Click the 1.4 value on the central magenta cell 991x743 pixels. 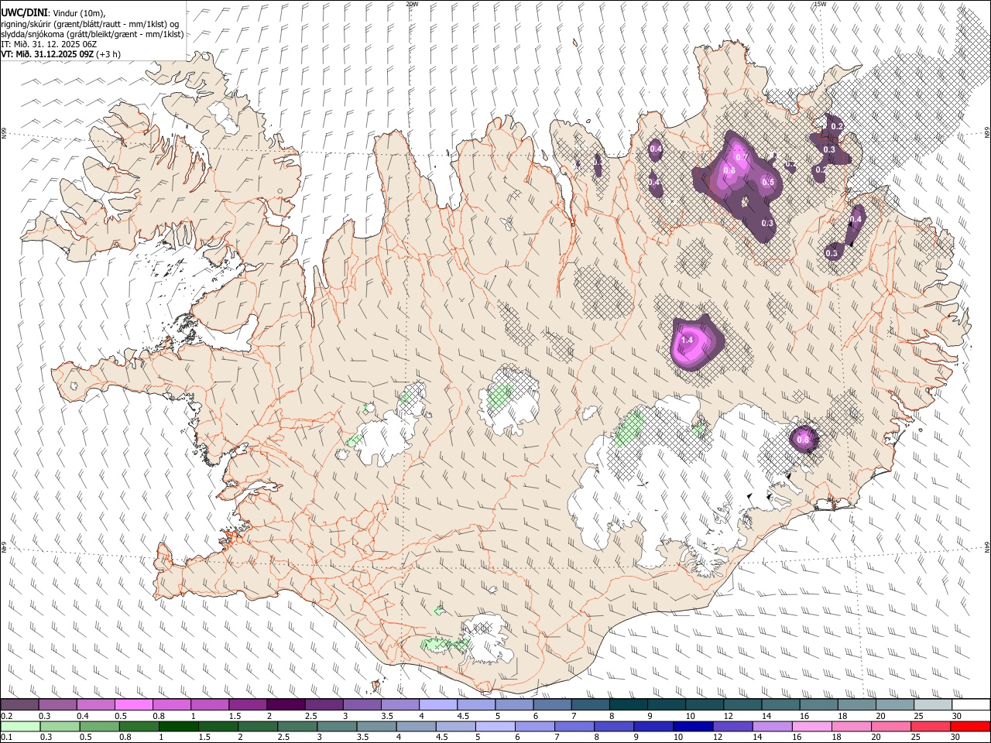(x=687, y=340)
